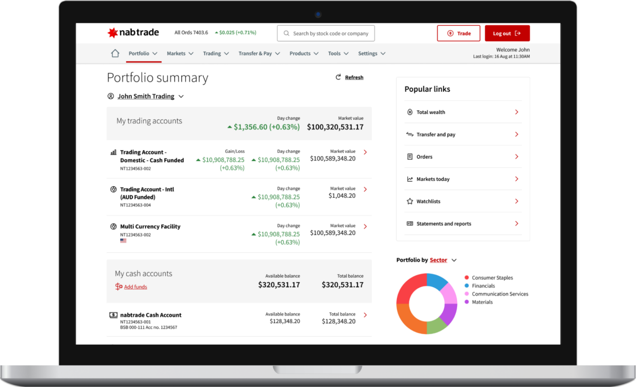Expand the Tools menu chevron
The width and height of the screenshot is (636, 387).
[x=346, y=54]
